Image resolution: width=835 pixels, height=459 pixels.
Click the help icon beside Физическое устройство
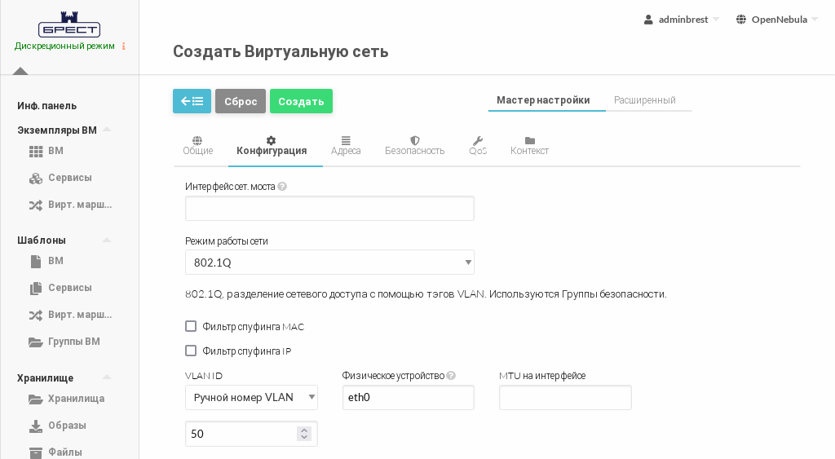click(x=451, y=376)
